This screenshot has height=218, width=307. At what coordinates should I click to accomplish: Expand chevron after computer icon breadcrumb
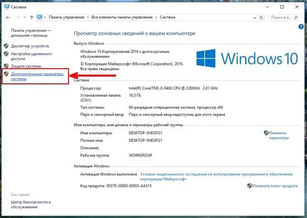[x=45, y=17]
